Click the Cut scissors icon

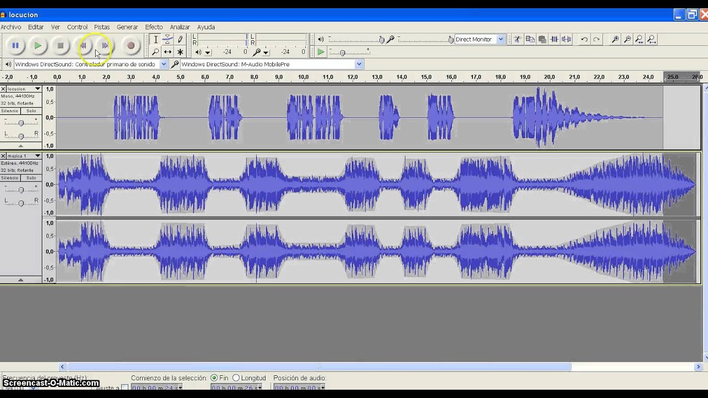[x=517, y=39]
